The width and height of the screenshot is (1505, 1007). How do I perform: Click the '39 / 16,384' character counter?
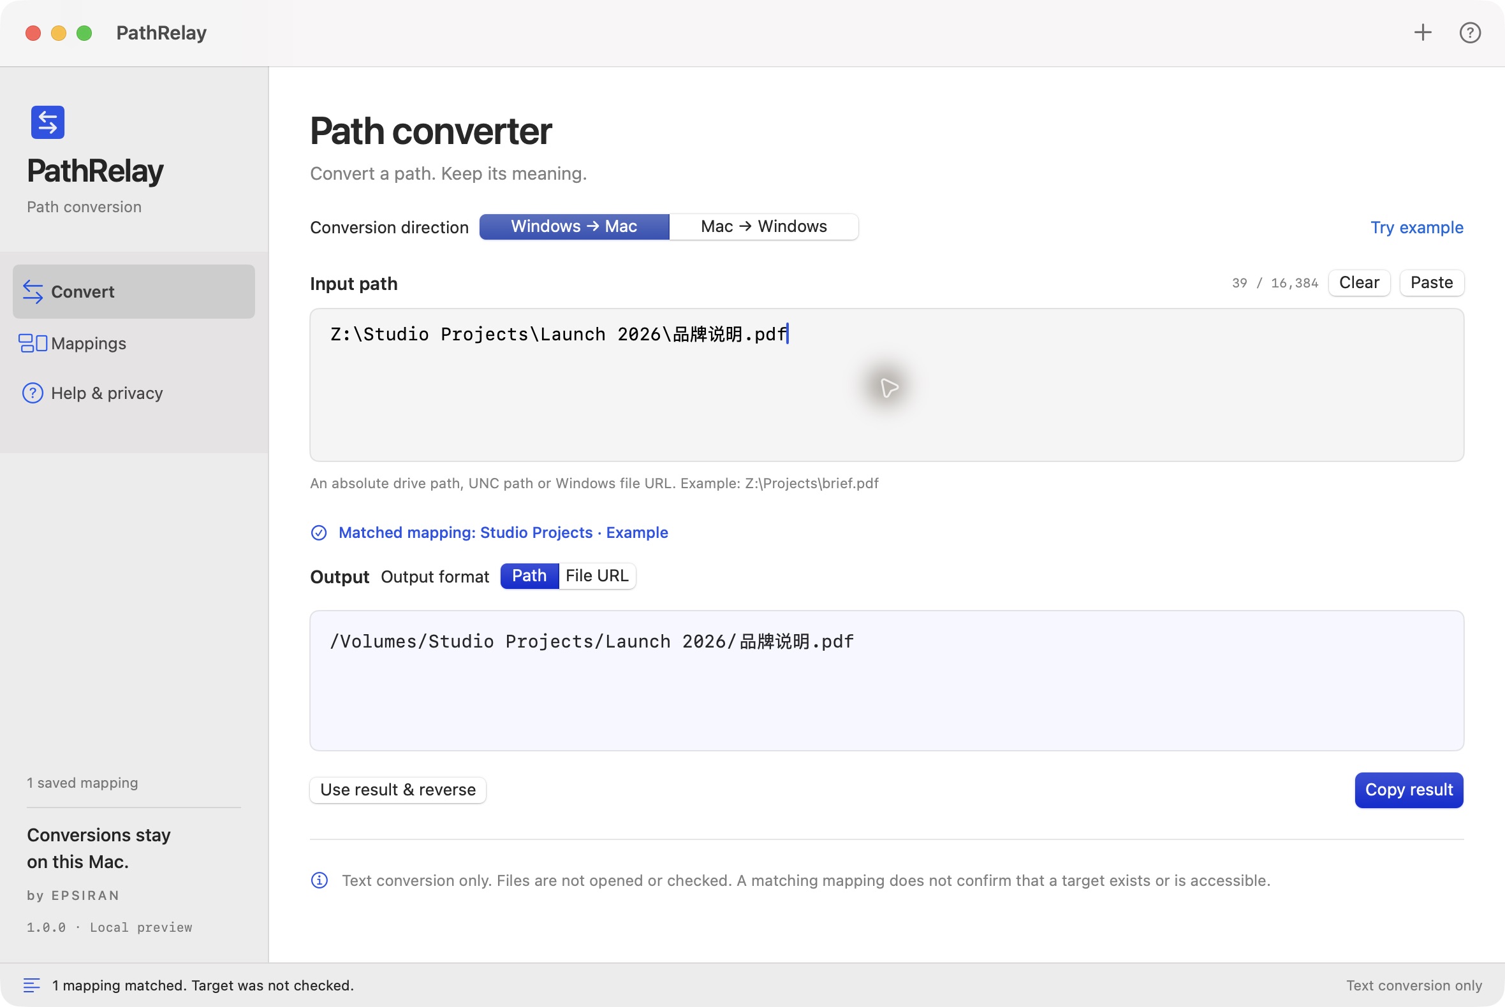pos(1275,283)
